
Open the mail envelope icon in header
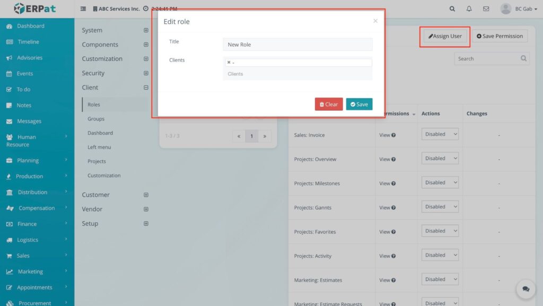[x=486, y=9]
